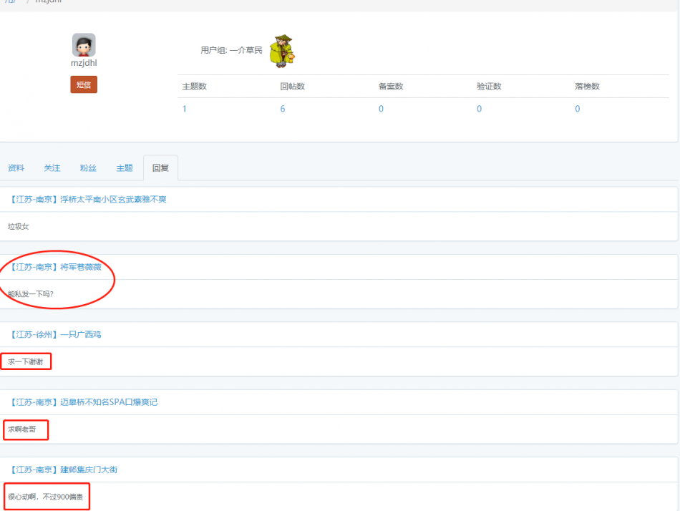The image size is (680, 511).
Task: Click the 主题数 count of 1
Action: coord(185,109)
